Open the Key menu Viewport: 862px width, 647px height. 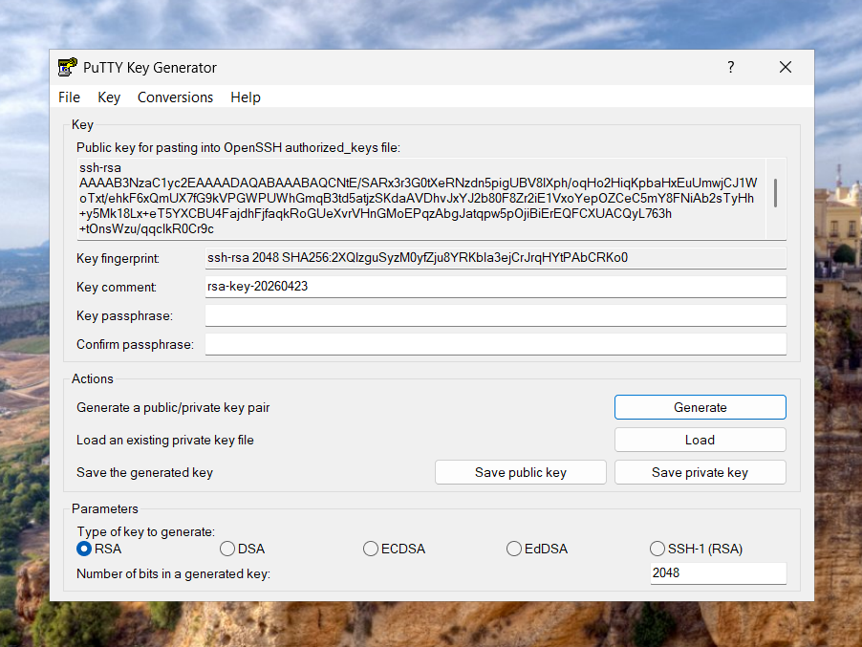pyautogui.click(x=109, y=97)
